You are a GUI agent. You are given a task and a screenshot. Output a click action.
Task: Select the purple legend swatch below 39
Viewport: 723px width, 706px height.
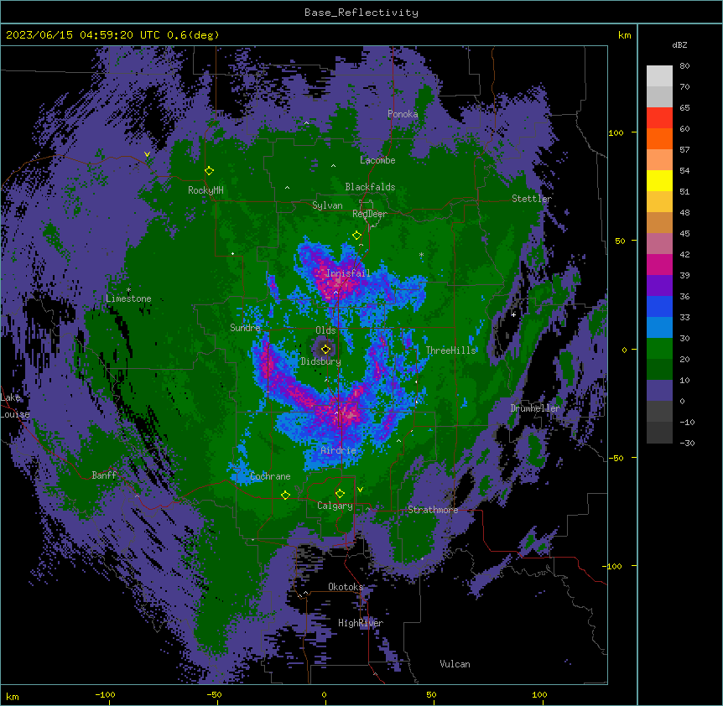(659, 286)
